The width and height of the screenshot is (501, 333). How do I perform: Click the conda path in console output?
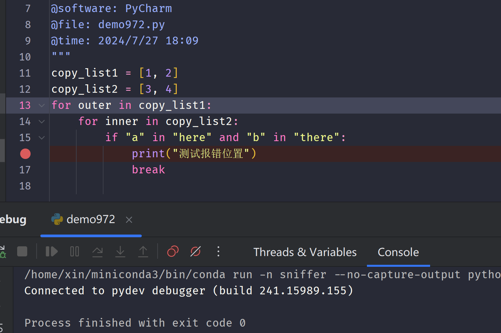tap(125, 275)
